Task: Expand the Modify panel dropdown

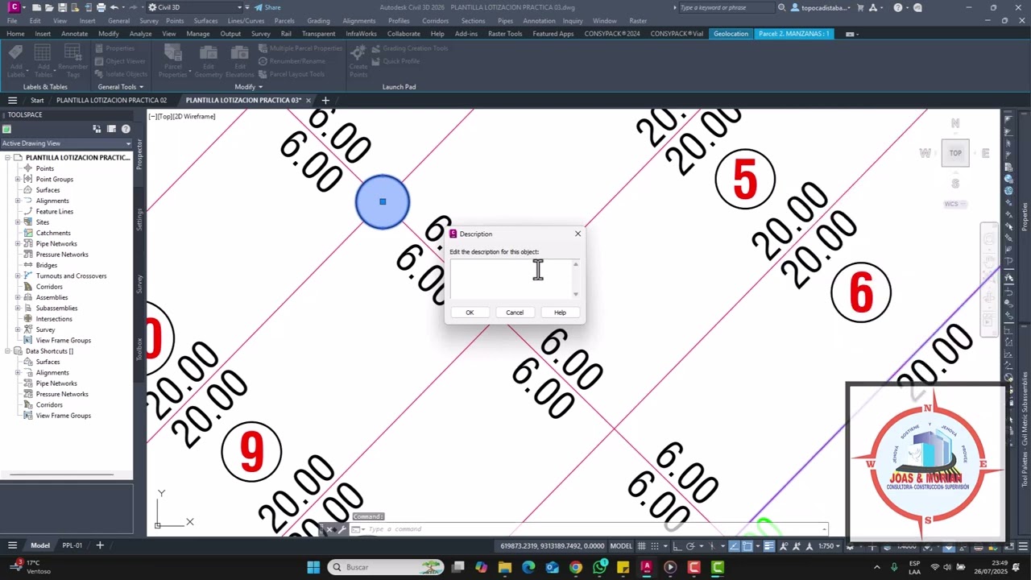Action: coord(248,87)
